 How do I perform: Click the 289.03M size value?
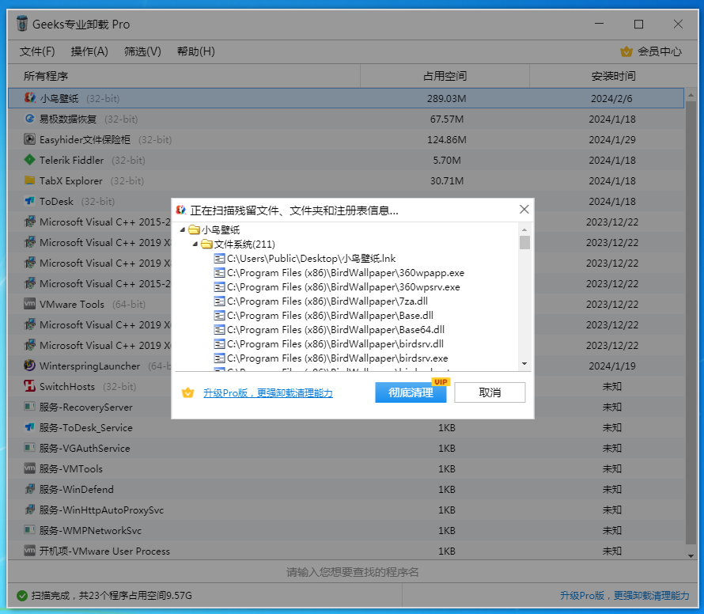(447, 98)
